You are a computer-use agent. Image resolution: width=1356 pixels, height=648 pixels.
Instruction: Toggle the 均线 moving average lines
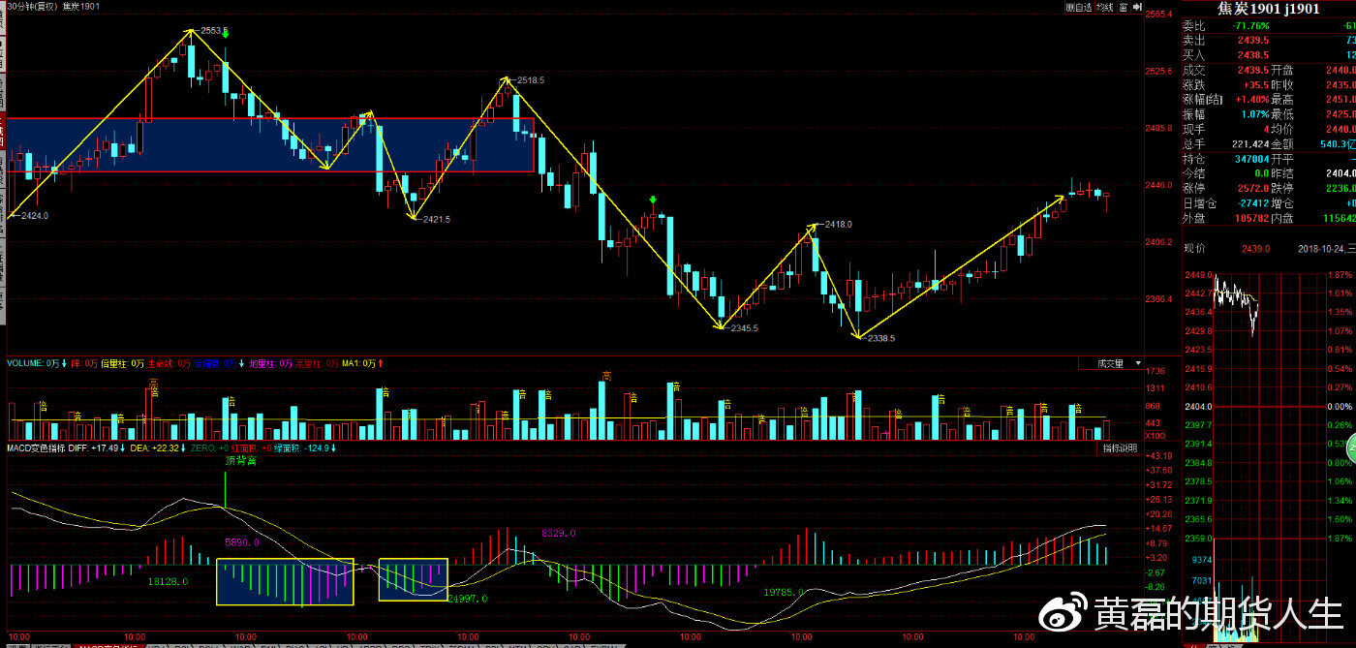tap(1105, 7)
